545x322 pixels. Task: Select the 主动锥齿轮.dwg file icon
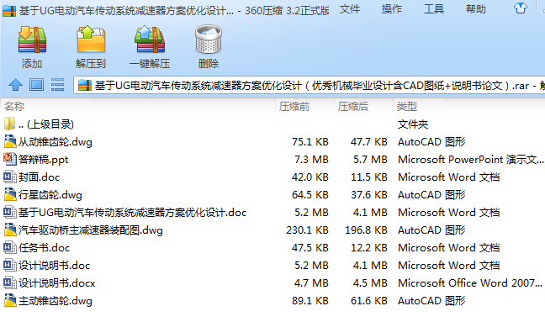pyautogui.click(x=10, y=300)
